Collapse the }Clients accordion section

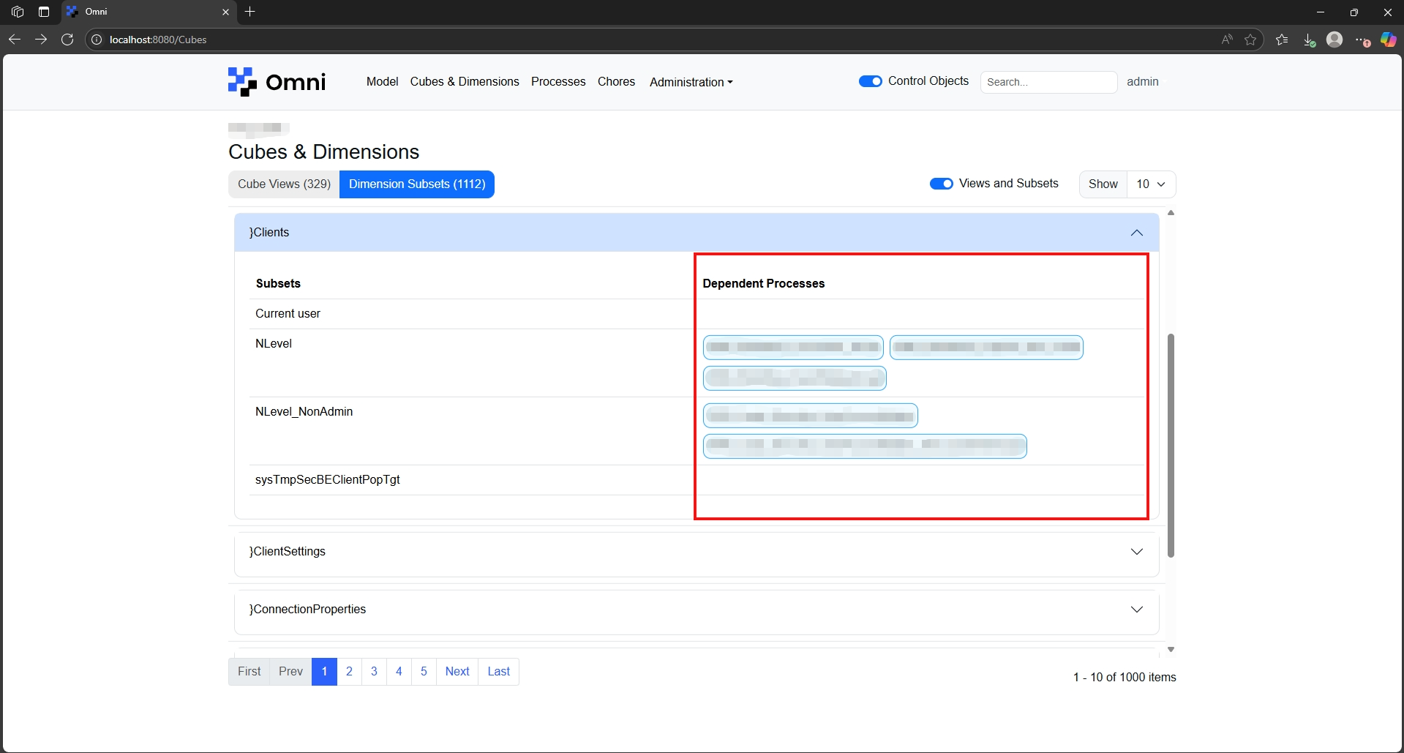697,233
